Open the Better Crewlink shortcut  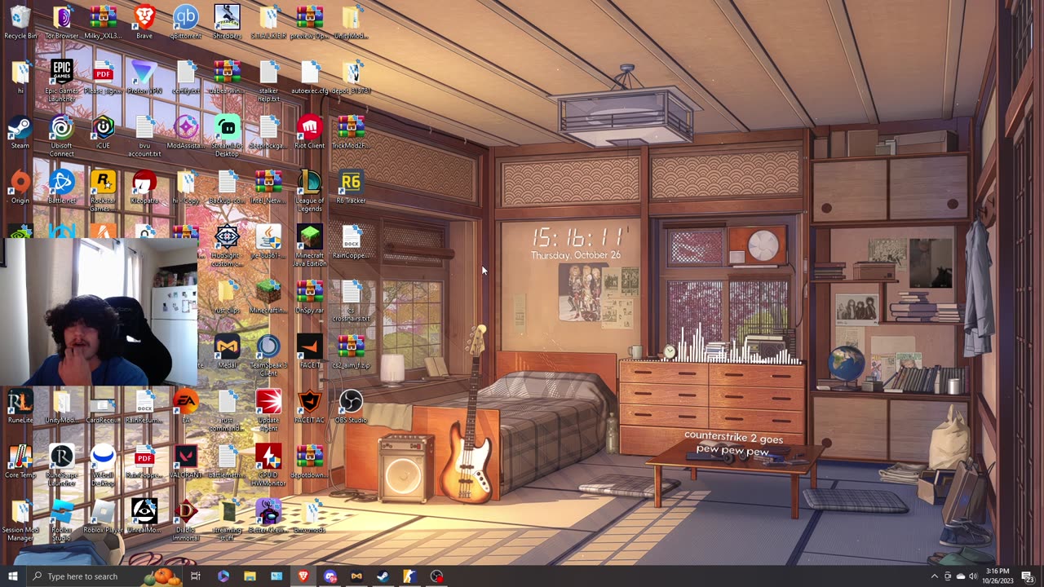pyautogui.click(x=268, y=517)
